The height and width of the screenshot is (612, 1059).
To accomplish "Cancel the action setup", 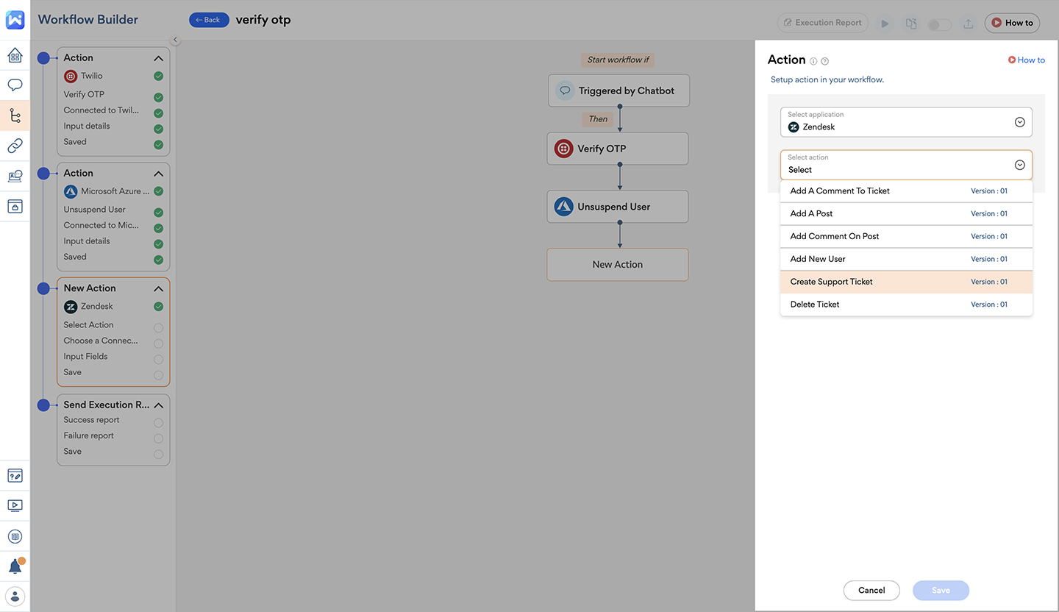I will tap(871, 590).
